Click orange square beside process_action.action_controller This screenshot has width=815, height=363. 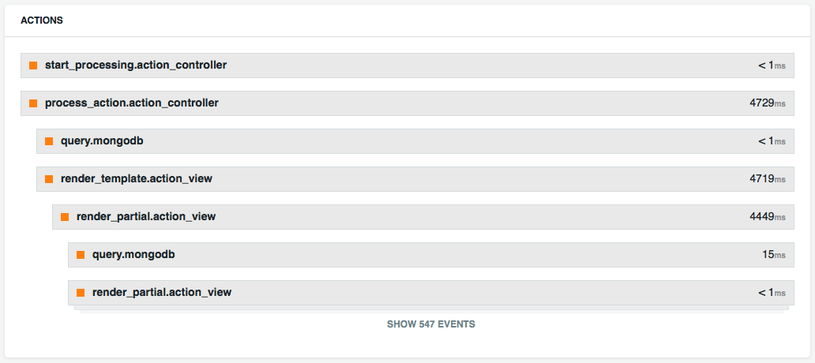pyautogui.click(x=33, y=103)
